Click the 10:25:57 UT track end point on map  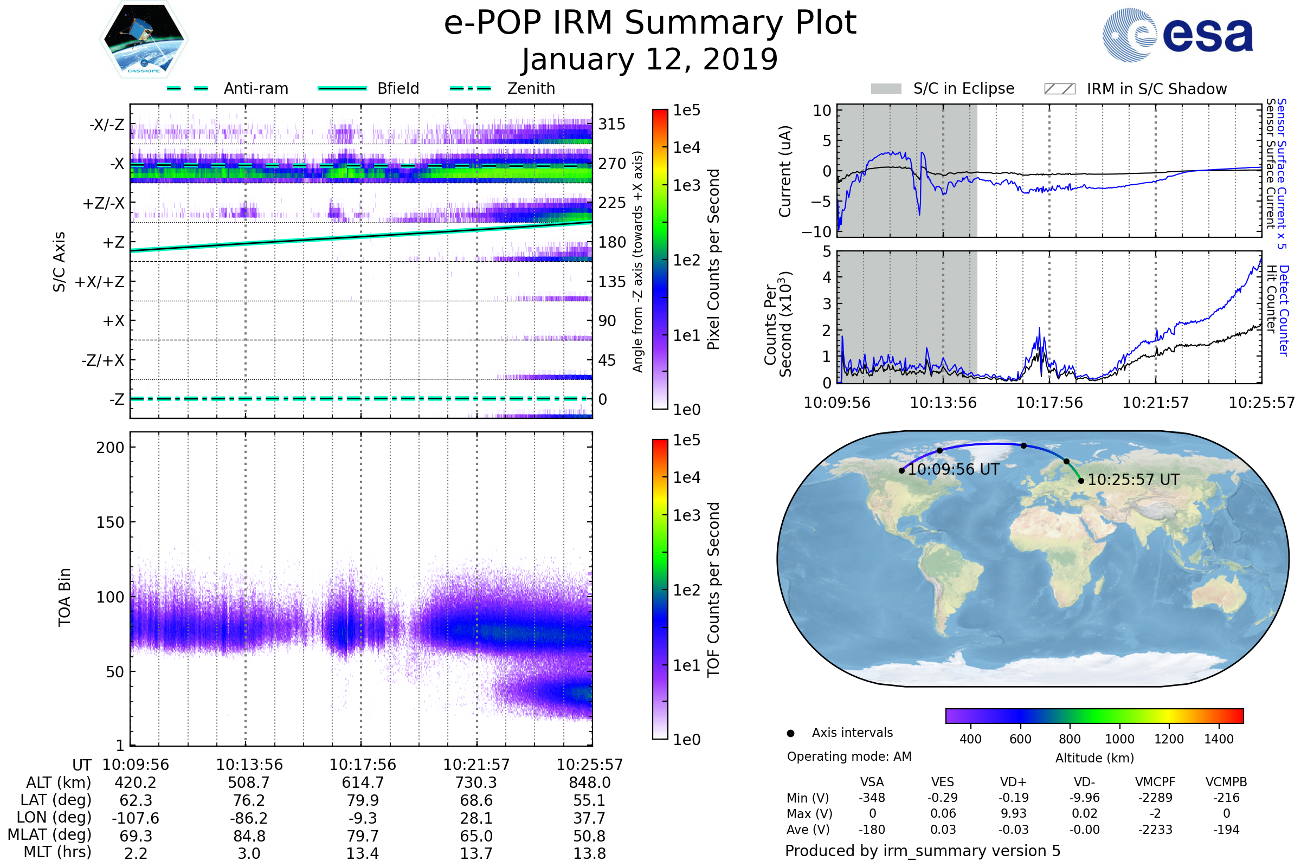coord(1081,481)
